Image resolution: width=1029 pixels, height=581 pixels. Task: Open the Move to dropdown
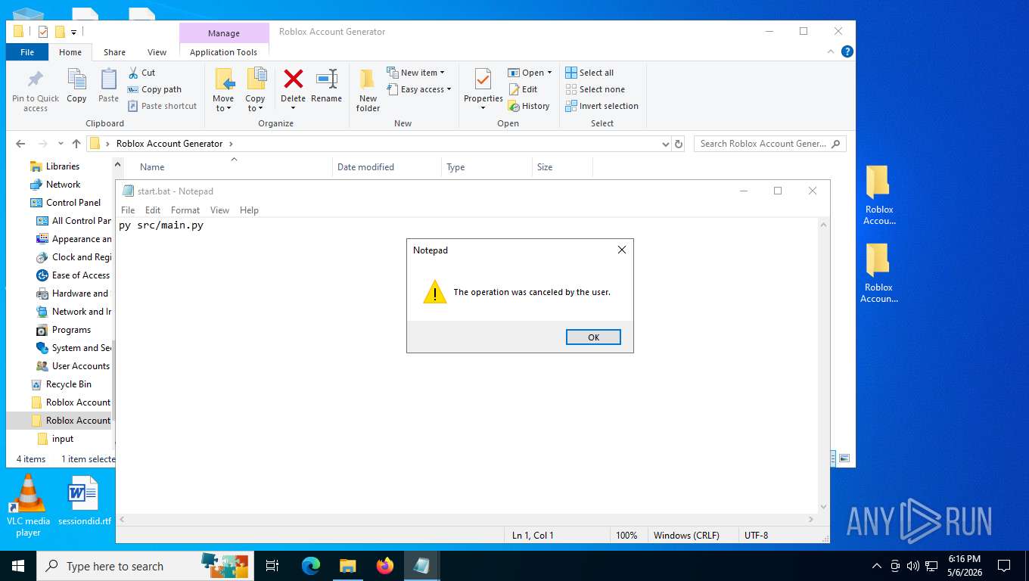[223, 90]
